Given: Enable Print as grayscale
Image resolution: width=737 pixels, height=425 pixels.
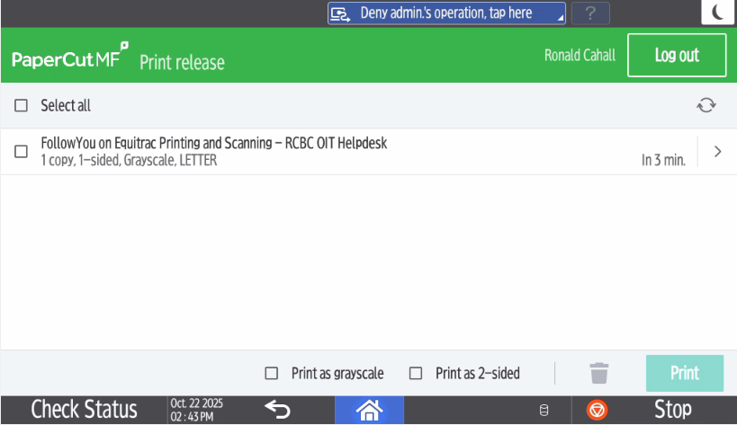Looking at the screenshot, I should (x=271, y=374).
